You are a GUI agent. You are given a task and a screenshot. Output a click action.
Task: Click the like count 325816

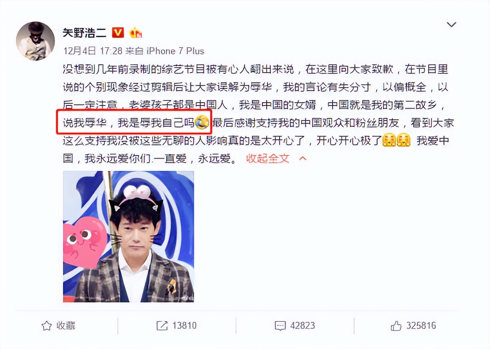[421, 325]
